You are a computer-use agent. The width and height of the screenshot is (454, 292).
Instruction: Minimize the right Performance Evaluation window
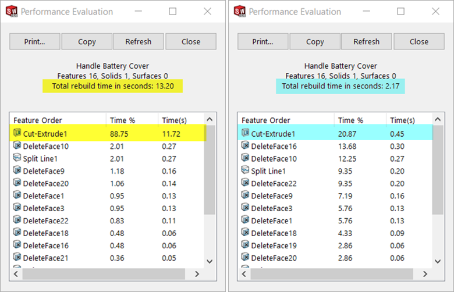click(x=367, y=11)
